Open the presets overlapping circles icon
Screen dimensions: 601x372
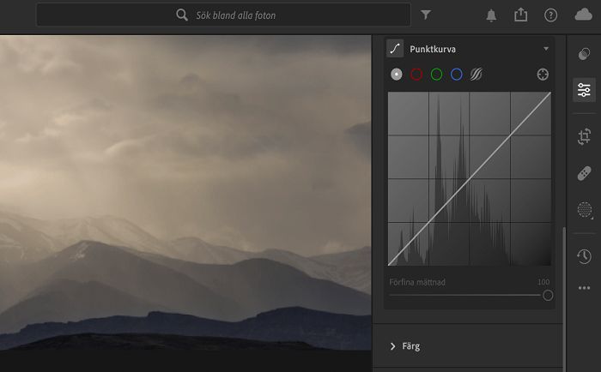coord(584,54)
